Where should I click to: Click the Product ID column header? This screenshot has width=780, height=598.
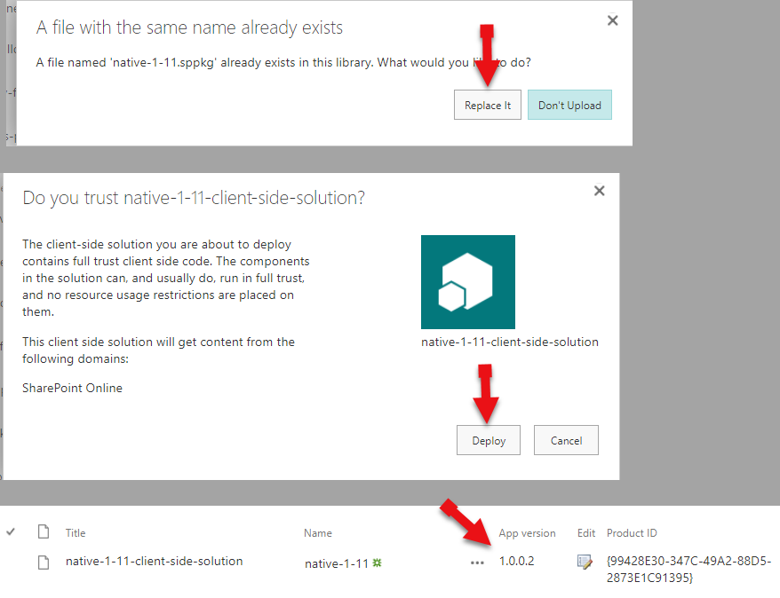tap(632, 533)
